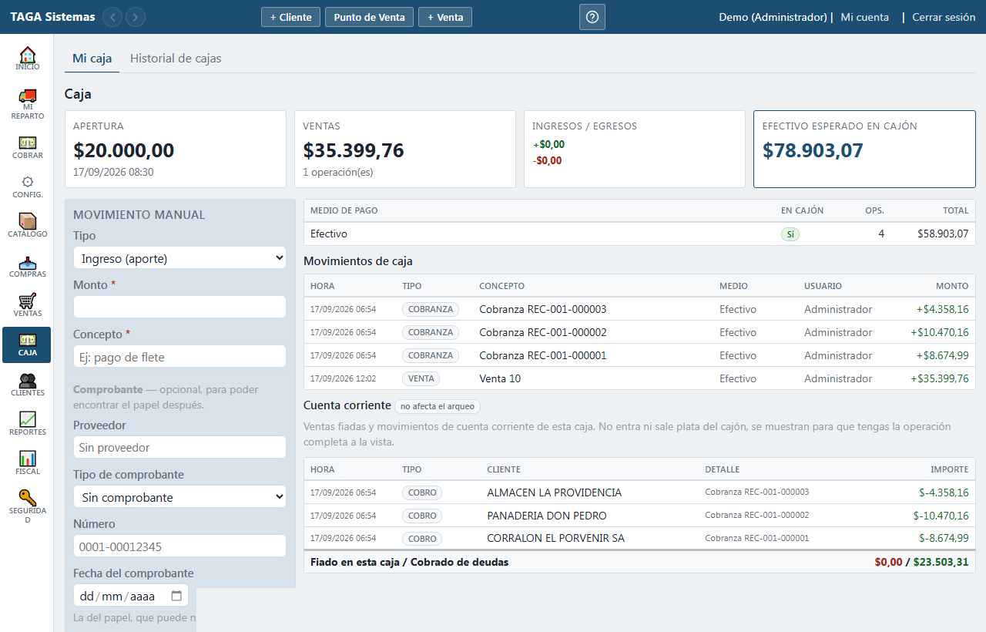Click the help question mark icon

coord(592,17)
